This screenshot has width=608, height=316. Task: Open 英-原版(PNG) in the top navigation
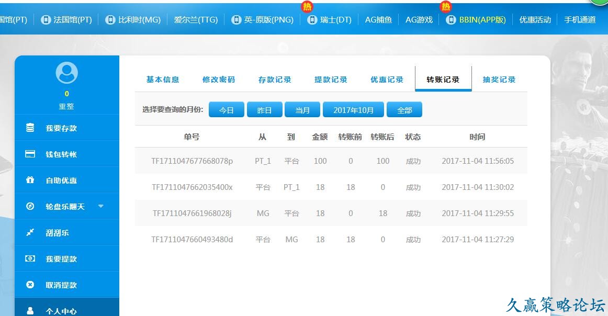pos(269,19)
